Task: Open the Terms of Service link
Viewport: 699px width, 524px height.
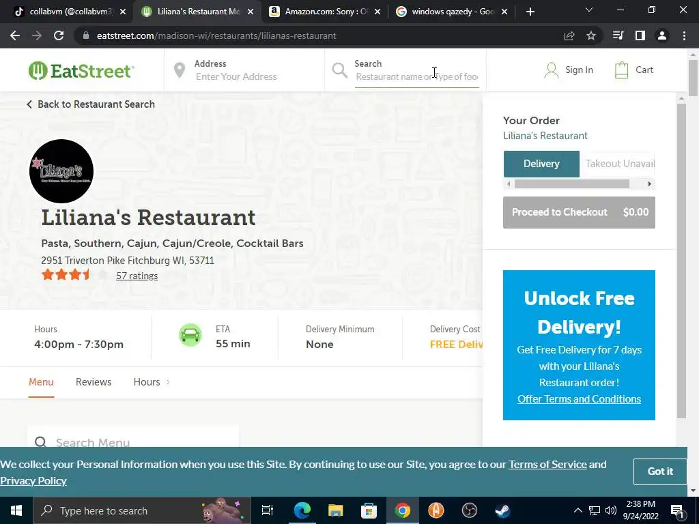Action: 547,464
